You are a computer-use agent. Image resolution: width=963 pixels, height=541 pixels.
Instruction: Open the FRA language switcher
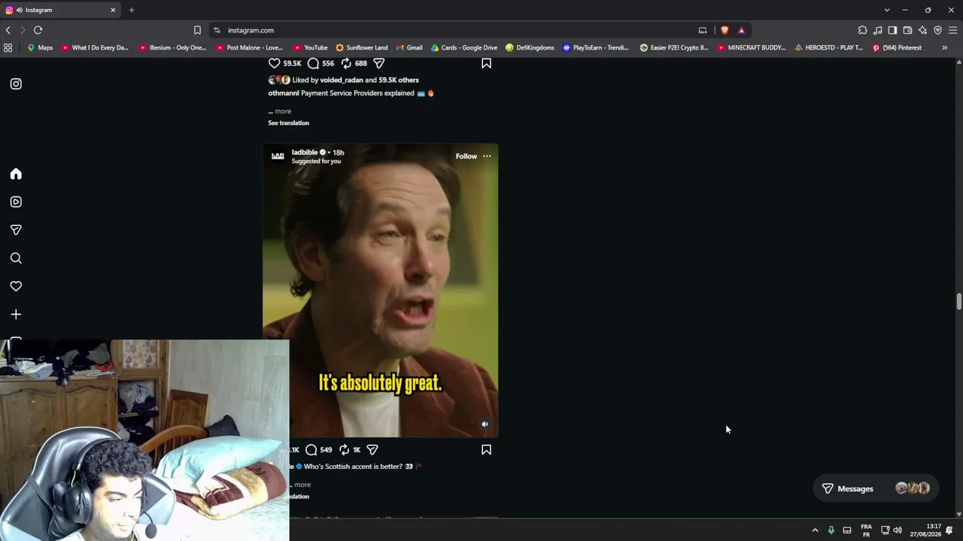coord(866,530)
